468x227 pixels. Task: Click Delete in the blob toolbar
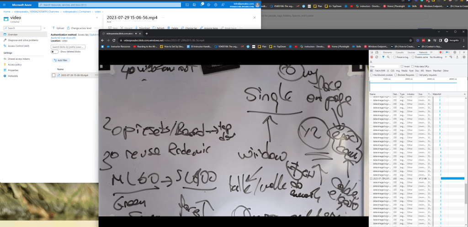[x=173, y=28]
